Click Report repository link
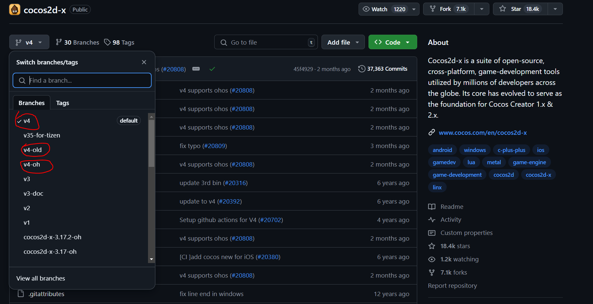Viewport: 593px width, 304px height. tap(452, 285)
